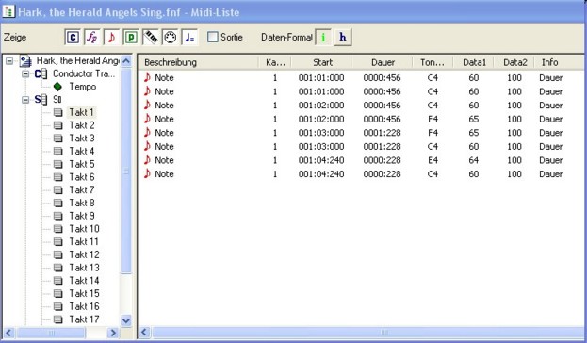The width and height of the screenshot is (587, 343).
Task: Click note icon of F4 row at 001:03:000
Action: 147,133
